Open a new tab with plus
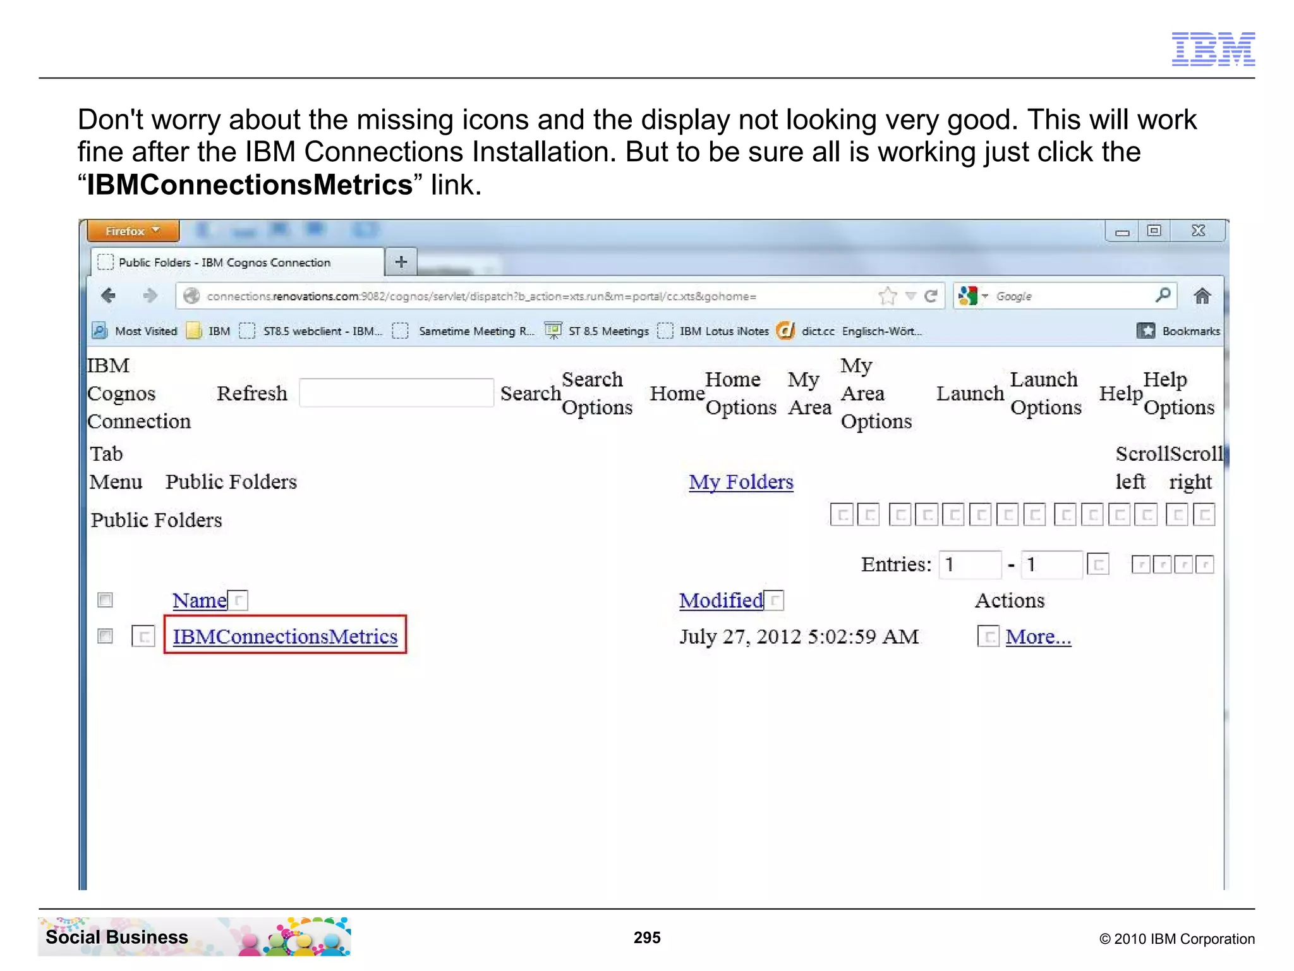 coord(401,262)
